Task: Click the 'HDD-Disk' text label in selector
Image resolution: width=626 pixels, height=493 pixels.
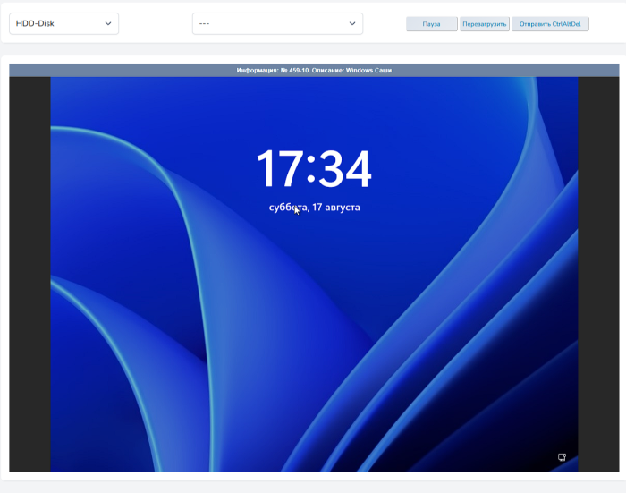Action: 36,23
